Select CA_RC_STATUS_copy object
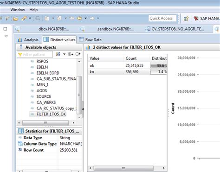The image size is (220, 172). click(x=56, y=108)
